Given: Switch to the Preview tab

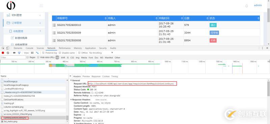Looking at the screenshot, I should (x=86, y=77).
